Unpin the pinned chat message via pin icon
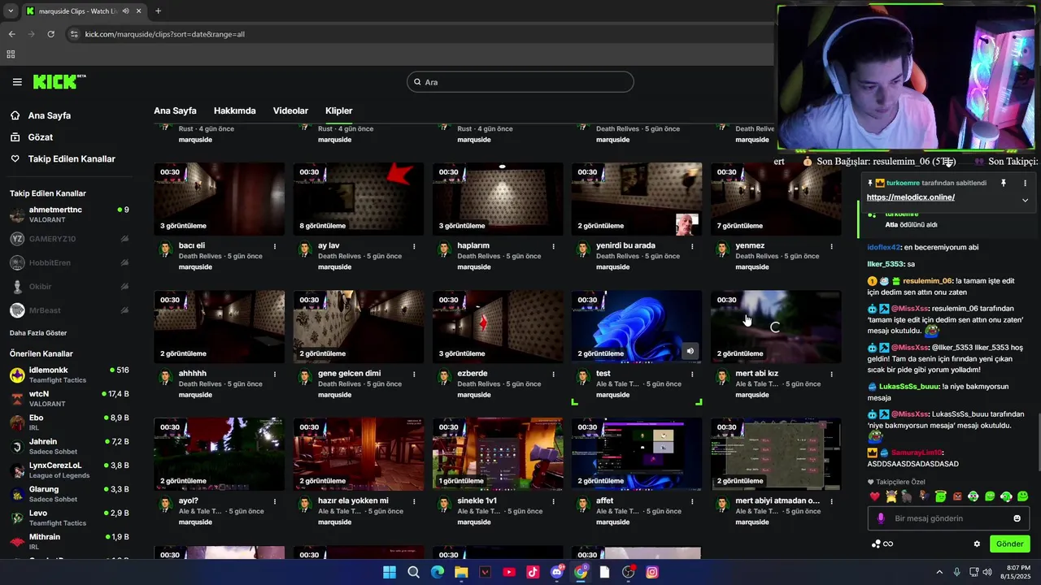The image size is (1041, 585). coord(1004,184)
